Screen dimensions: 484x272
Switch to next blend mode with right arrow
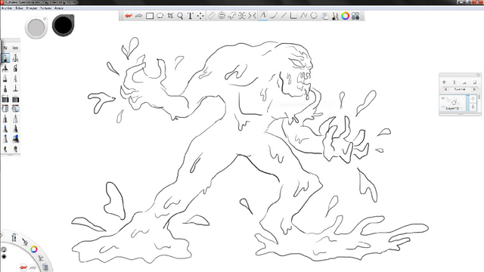point(475,89)
